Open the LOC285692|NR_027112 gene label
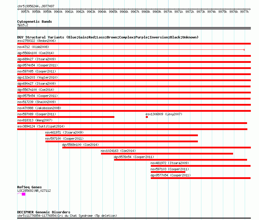Screen dimensions: 259x220 [34, 191]
